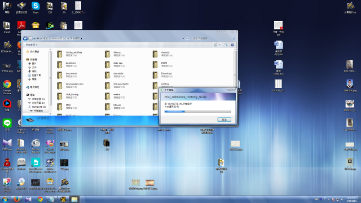Select the domobile folder
This screenshot has width=361, height=203.
(115, 75)
